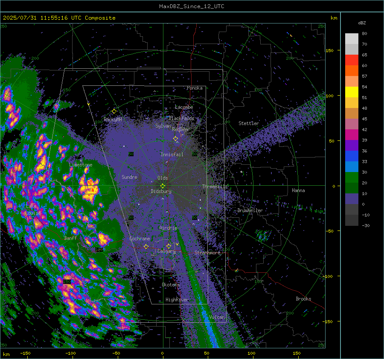Select the Lacombe label on the map
The width and height of the screenshot is (384, 359).
pyautogui.click(x=184, y=107)
